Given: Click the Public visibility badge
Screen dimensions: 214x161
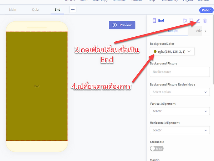Looking at the screenshot, I should pos(207,10).
